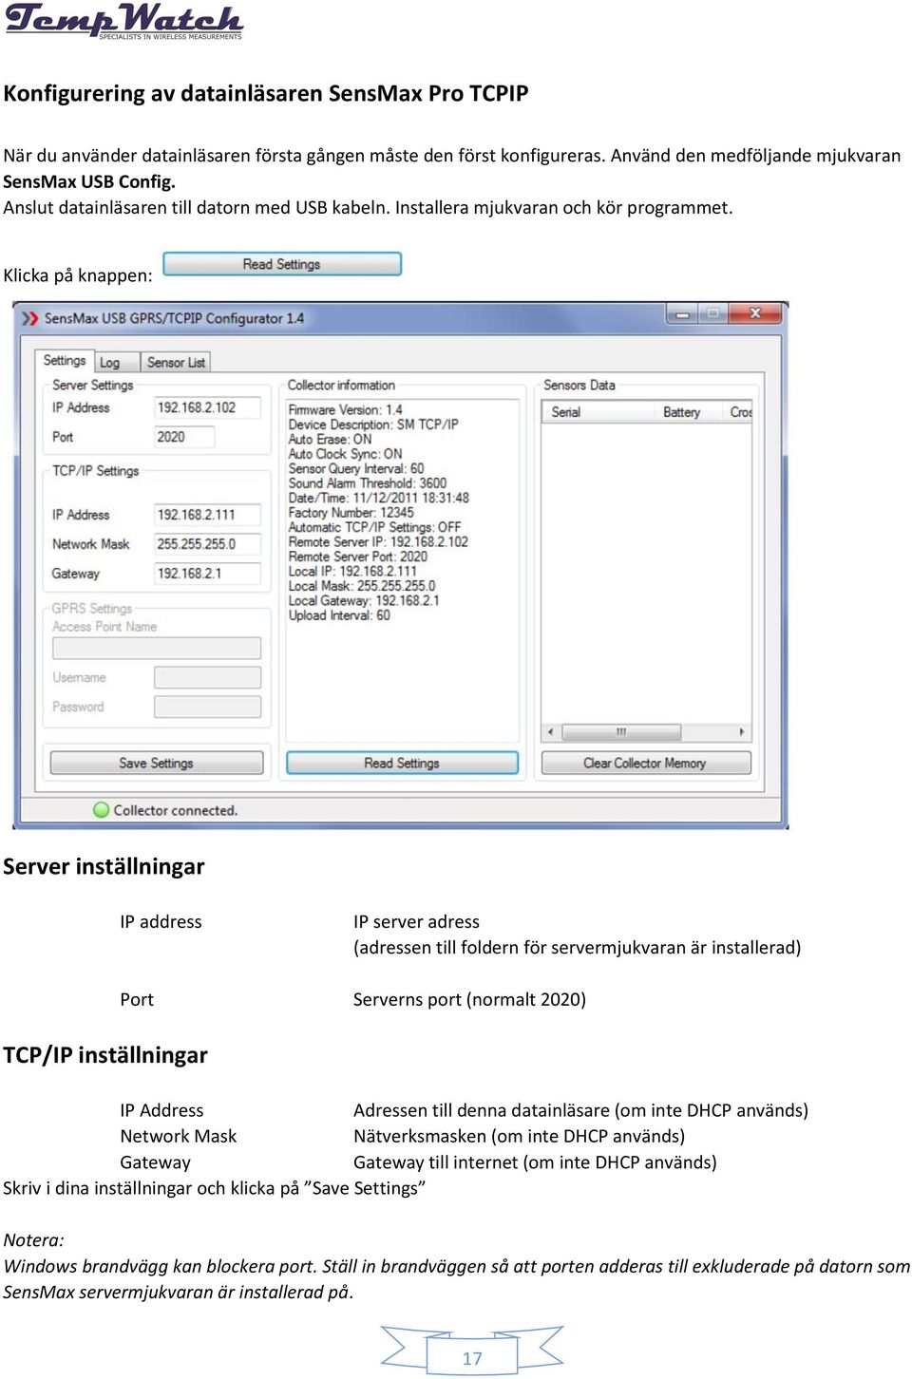Image resolution: width=912 pixels, height=1379 pixels.
Task: Click the text "Local Mask: 255.255.255.0"
Action: click(x=362, y=586)
